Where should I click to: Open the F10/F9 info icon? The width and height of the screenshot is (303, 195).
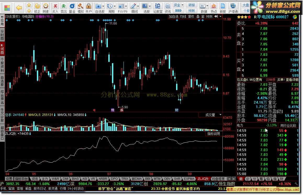click(x=121, y=6)
